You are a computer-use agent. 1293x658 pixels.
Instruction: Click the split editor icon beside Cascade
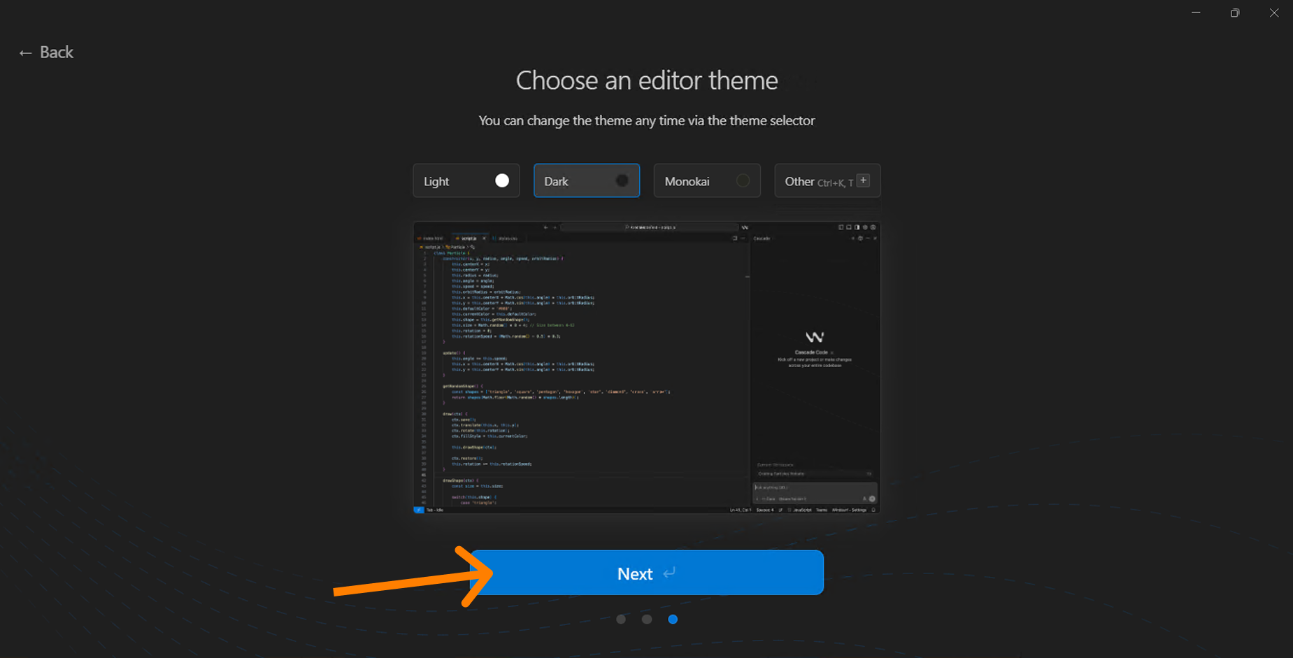coord(734,238)
